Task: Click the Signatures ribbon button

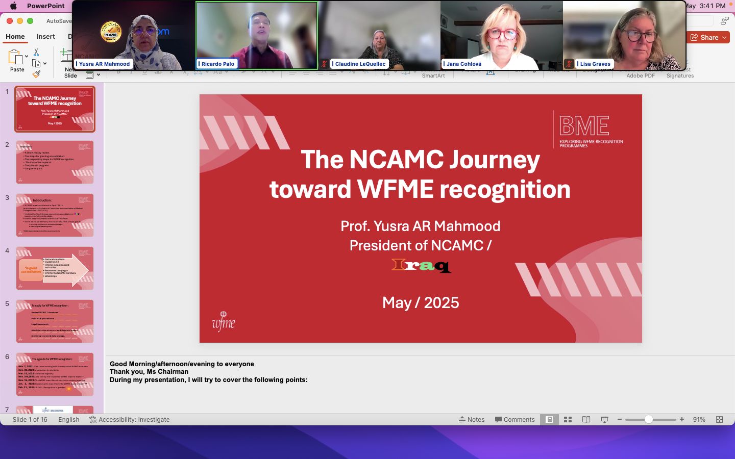Action: tap(680, 75)
